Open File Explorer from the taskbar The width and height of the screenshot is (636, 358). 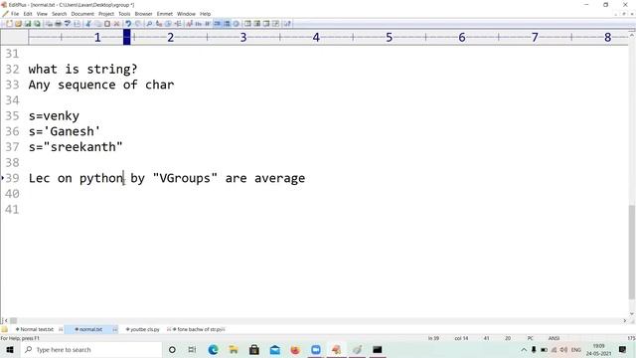point(234,349)
